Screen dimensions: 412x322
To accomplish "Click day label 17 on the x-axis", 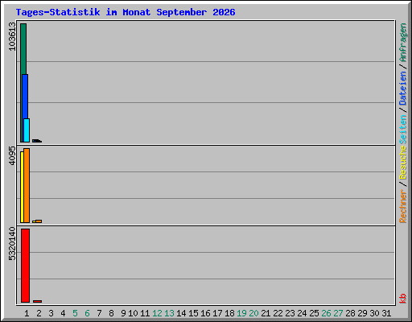I will tap(217, 313).
